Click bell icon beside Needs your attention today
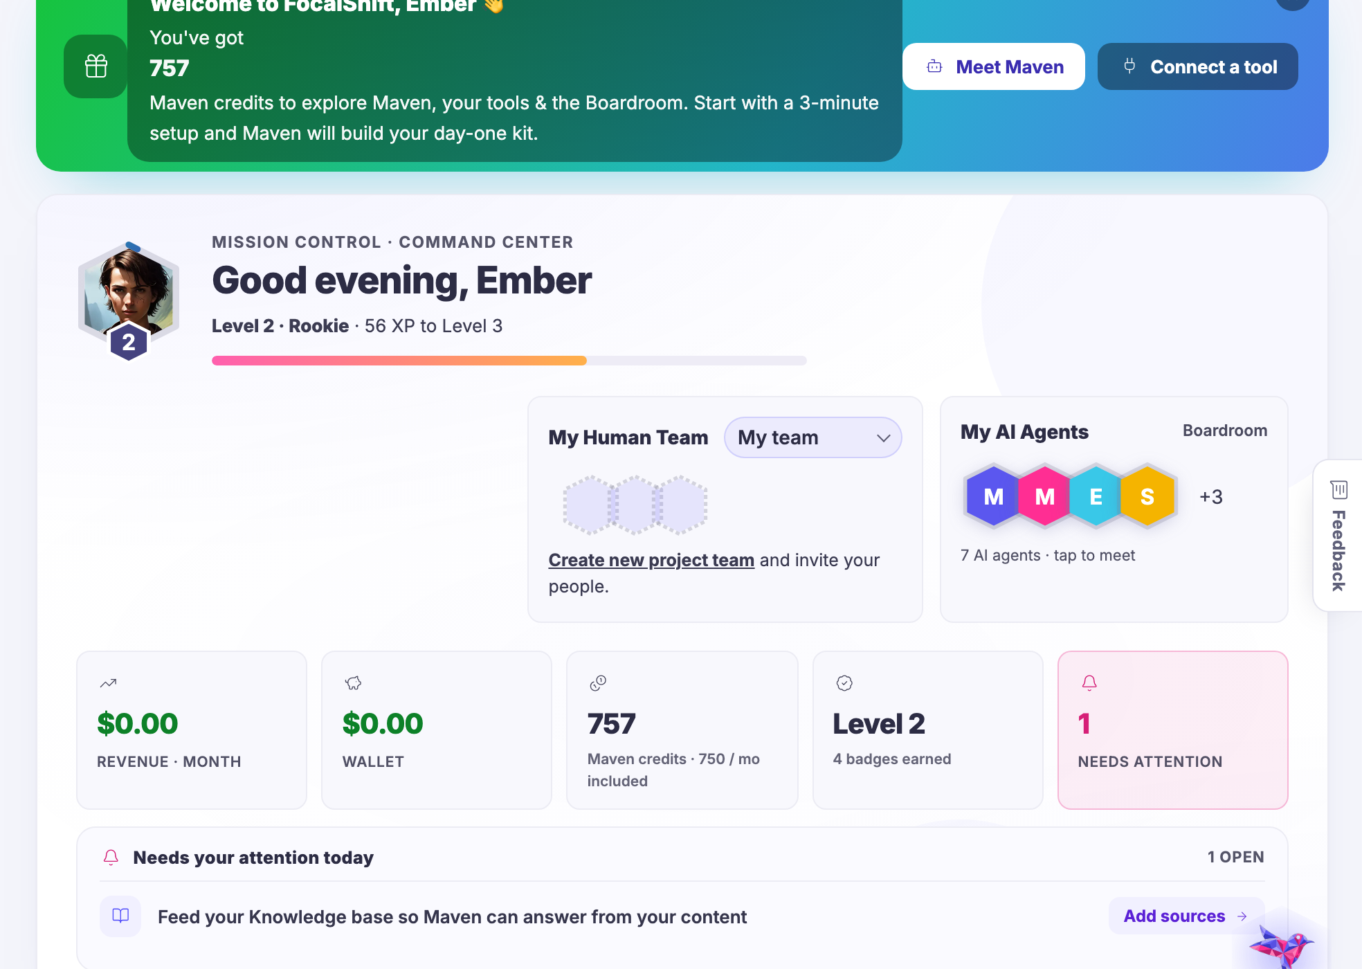Image resolution: width=1362 pixels, height=969 pixels. (111, 858)
